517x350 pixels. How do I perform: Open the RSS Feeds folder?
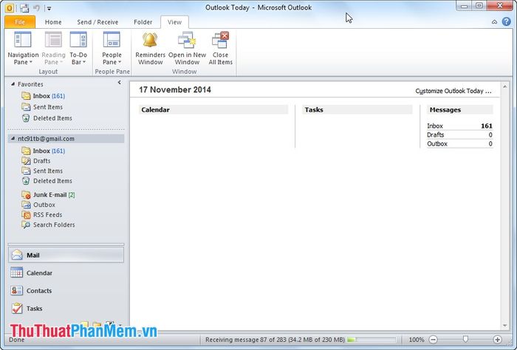(x=41, y=215)
